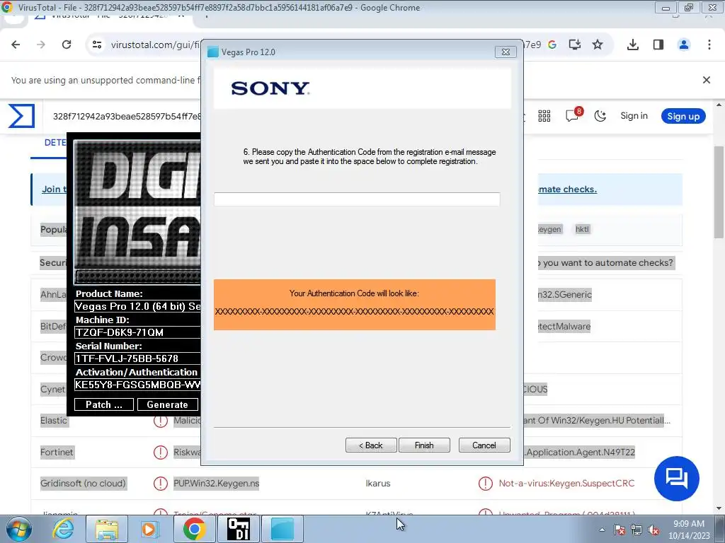Screen dimensions: 725x543
Task: Click the Sign up button
Action: click(683, 117)
